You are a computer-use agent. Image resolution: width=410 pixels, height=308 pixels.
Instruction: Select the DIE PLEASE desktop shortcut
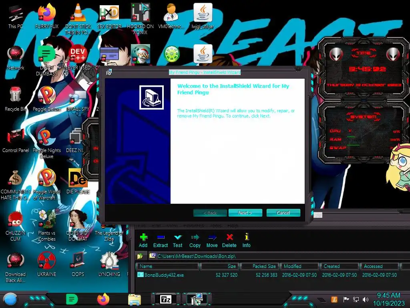[x=78, y=182]
